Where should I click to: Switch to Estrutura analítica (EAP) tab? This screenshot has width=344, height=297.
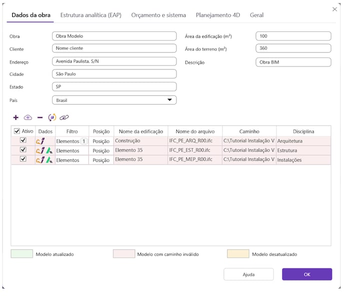(90, 15)
